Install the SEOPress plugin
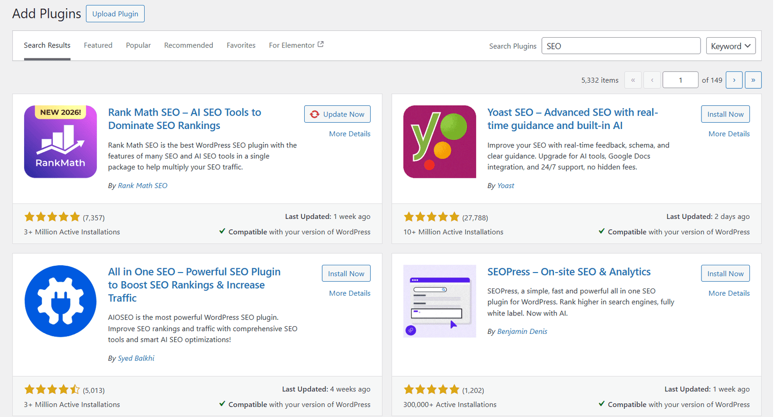 pyautogui.click(x=725, y=273)
